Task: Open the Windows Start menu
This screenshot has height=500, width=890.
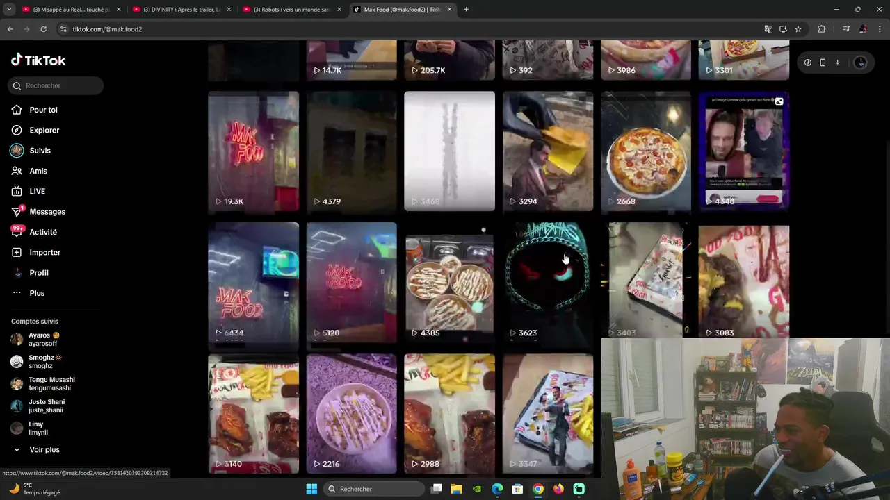Action: pos(311,489)
